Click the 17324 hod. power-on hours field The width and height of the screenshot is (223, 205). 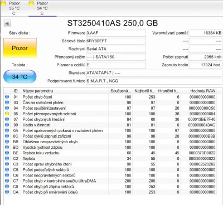click(x=205, y=65)
